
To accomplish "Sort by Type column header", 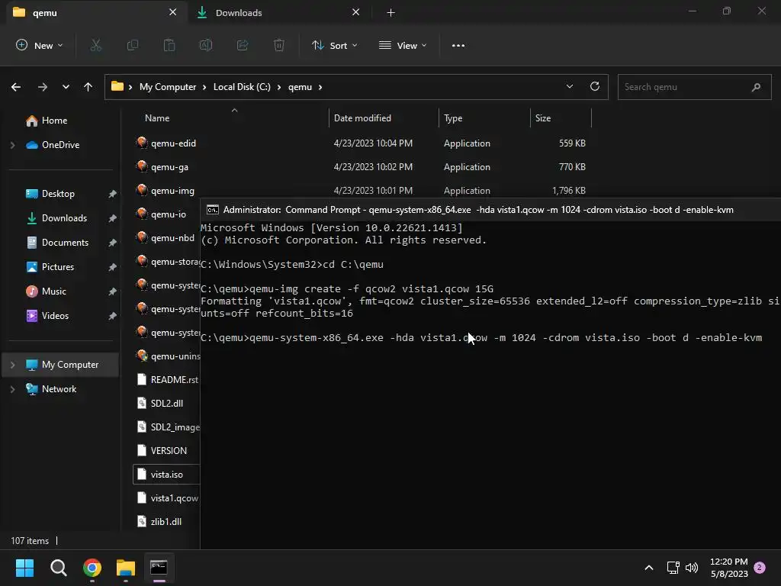I will click(453, 118).
